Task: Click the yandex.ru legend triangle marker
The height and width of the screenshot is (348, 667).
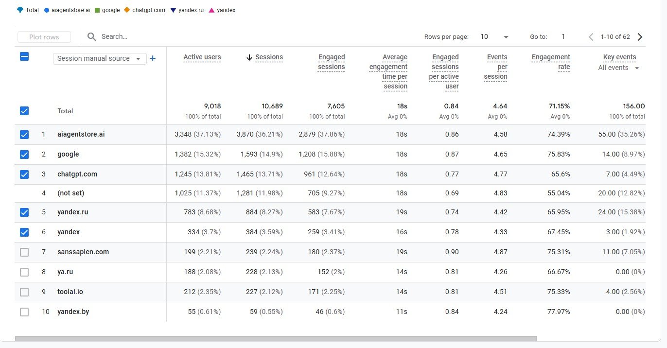Action: [173, 10]
